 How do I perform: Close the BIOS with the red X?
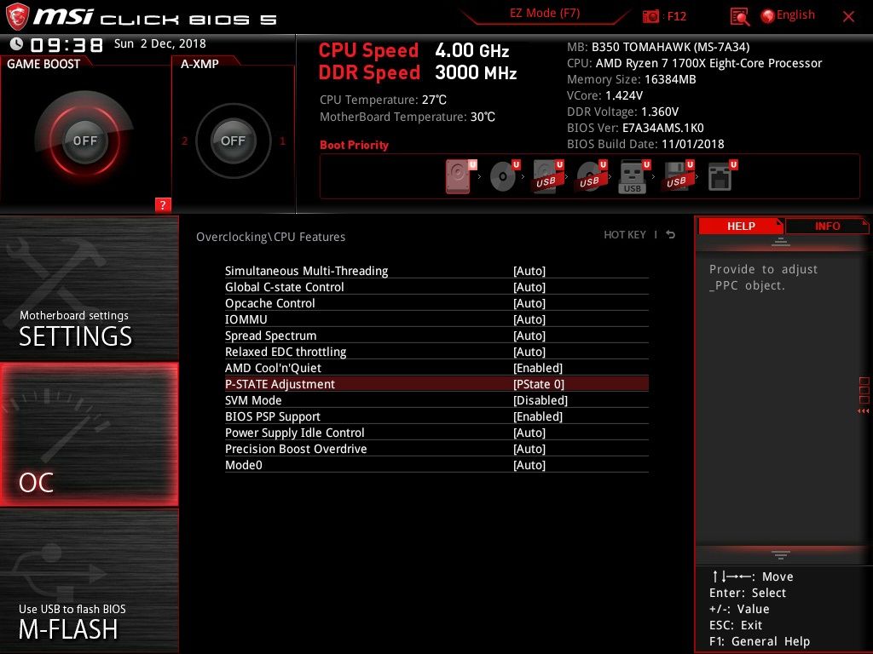848,17
